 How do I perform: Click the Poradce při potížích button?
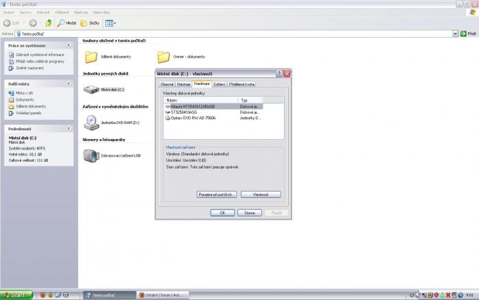(217, 195)
